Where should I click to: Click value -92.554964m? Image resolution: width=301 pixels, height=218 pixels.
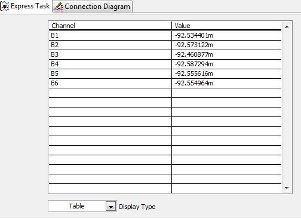coord(194,83)
